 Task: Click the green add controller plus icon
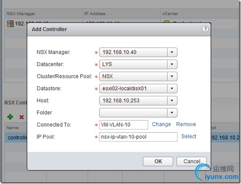point(10,117)
